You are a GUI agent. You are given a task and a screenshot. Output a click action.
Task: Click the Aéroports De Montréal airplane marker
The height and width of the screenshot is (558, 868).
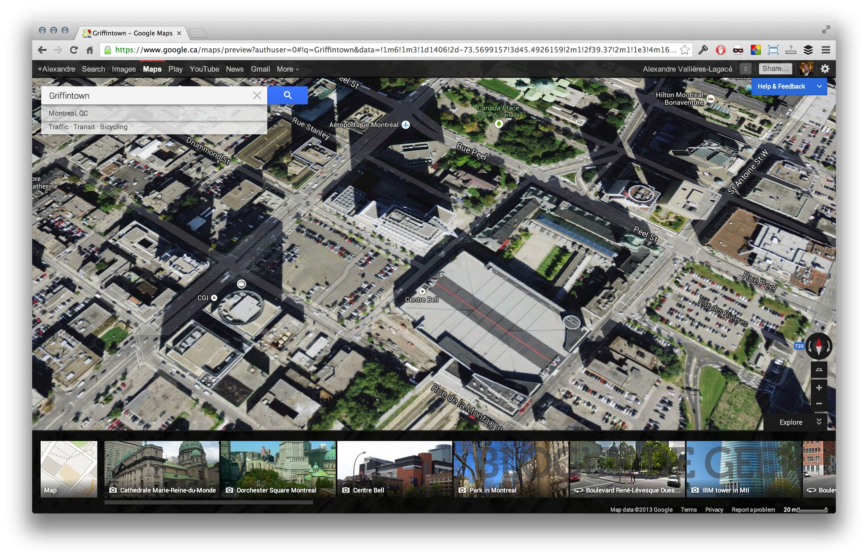[406, 125]
